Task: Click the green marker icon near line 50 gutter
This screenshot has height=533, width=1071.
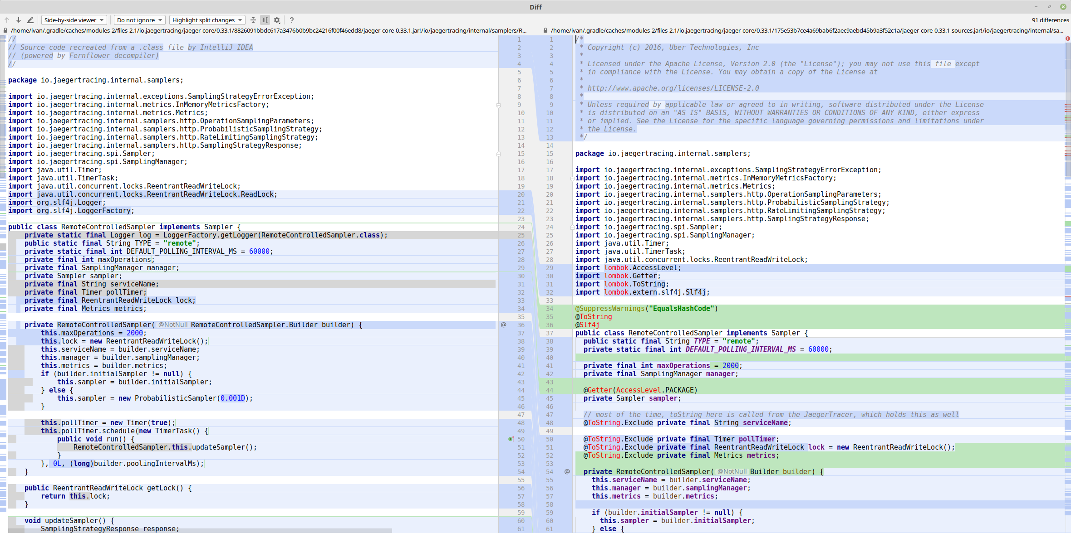Action: coord(511,439)
